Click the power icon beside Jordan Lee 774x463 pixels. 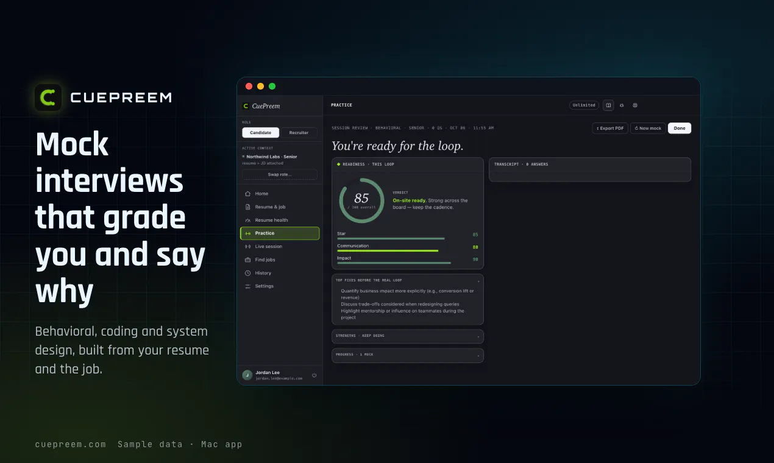click(x=314, y=375)
